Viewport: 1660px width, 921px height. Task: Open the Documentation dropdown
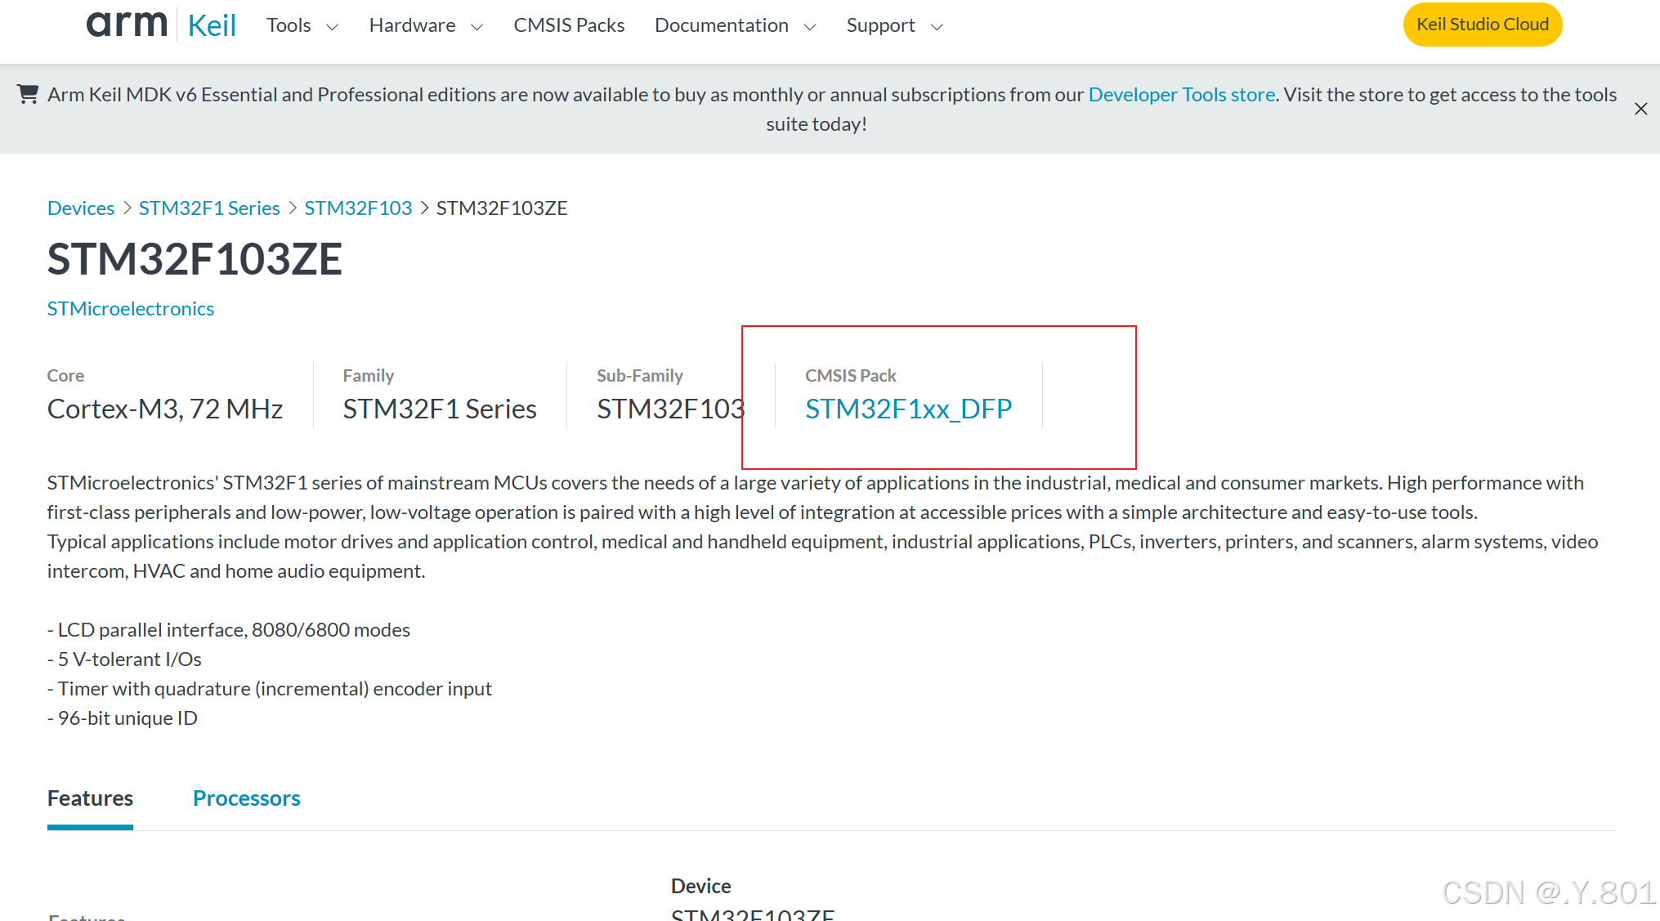[x=733, y=25]
